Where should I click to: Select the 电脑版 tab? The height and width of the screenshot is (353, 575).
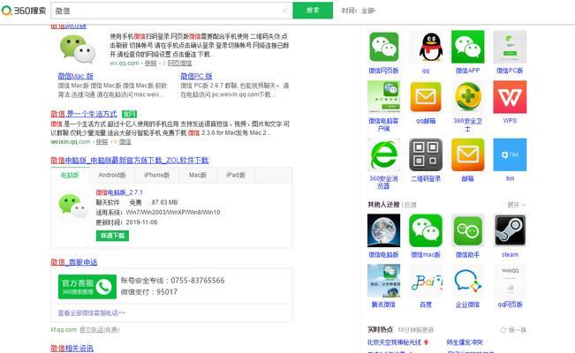[70, 176]
